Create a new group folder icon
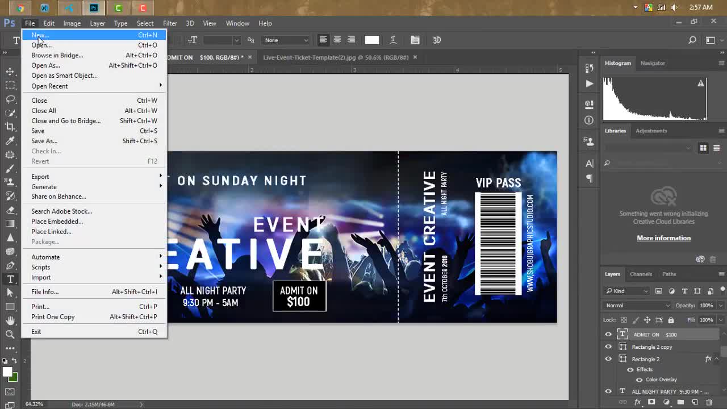 pos(680,402)
